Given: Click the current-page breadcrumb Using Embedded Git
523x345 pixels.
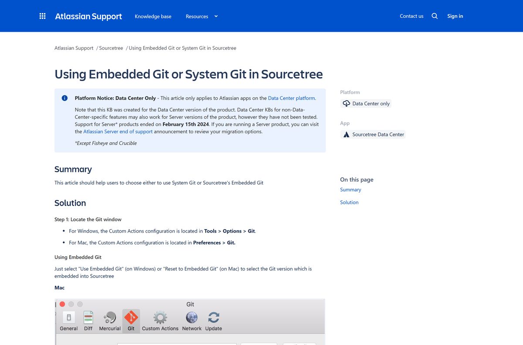Looking at the screenshot, I should pyautogui.click(x=183, y=48).
